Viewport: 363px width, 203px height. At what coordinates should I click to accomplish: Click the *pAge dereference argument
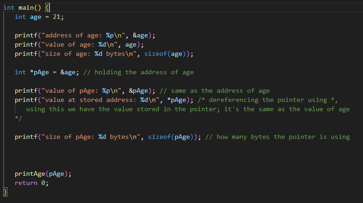point(176,100)
